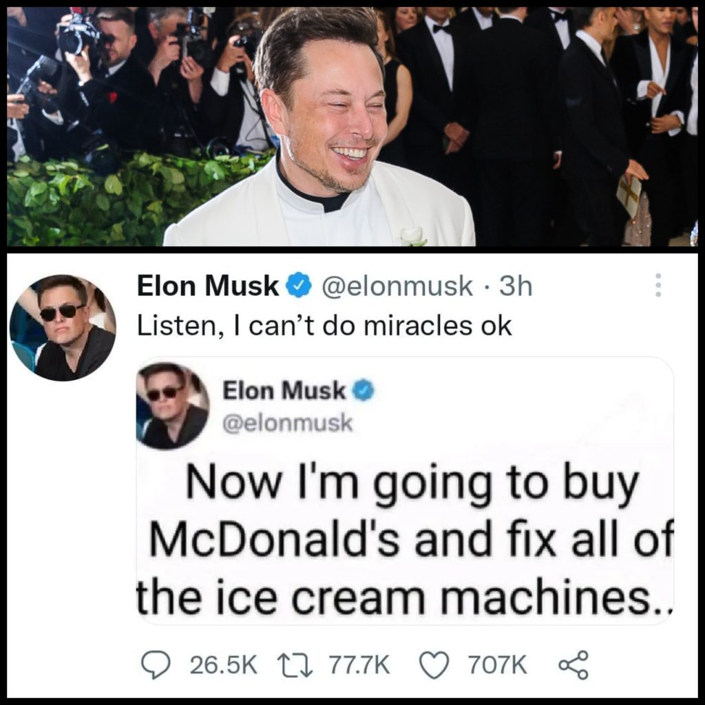Open the share icon on the tweet
Screen dimensions: 705x705
coord(574,664)
